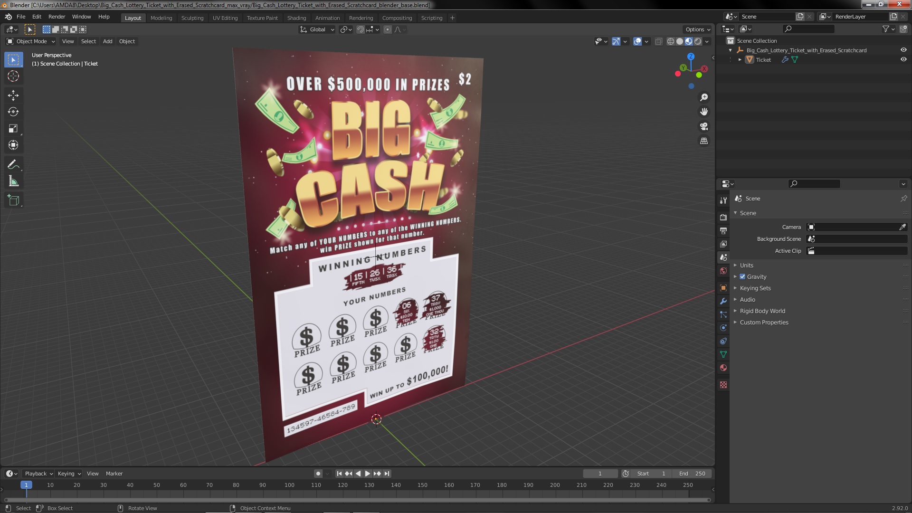Select the Move tool
The width and height of the screenshot is (912, 513).
tap(13, 95)
